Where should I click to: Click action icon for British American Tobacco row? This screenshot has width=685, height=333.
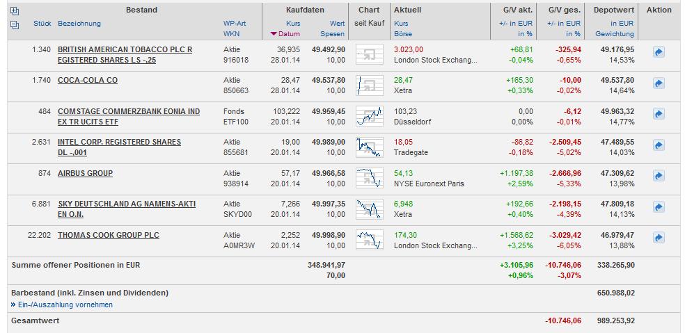659,52
